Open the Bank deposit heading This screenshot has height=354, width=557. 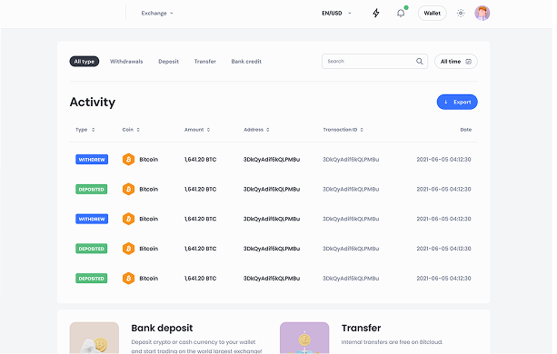coord(162,328)
